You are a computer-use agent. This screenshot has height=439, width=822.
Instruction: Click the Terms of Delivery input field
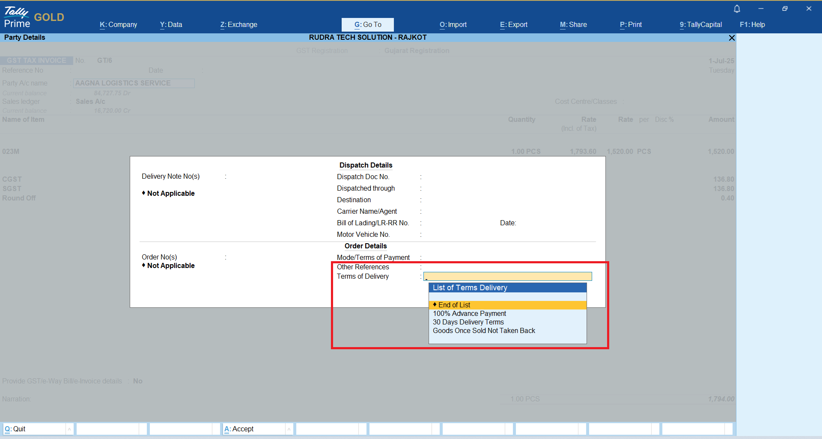click(507, 277)
